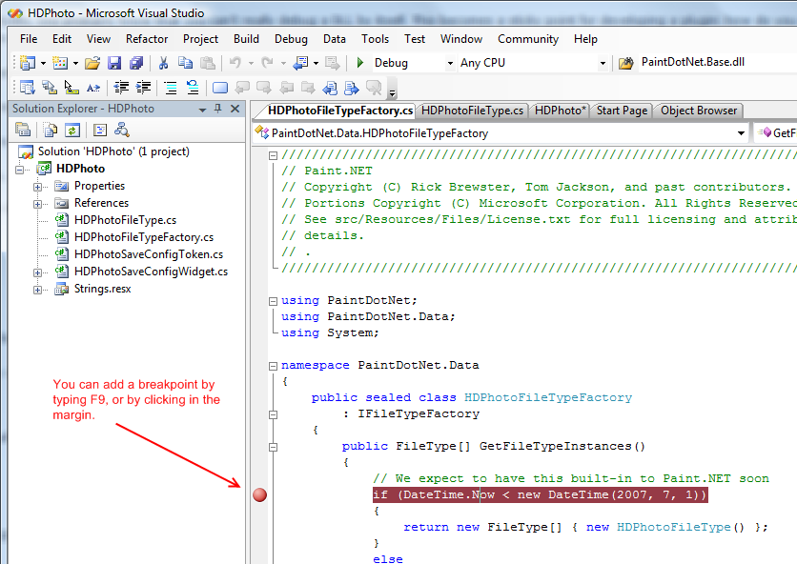Click the Save All icon

[136, 63]
